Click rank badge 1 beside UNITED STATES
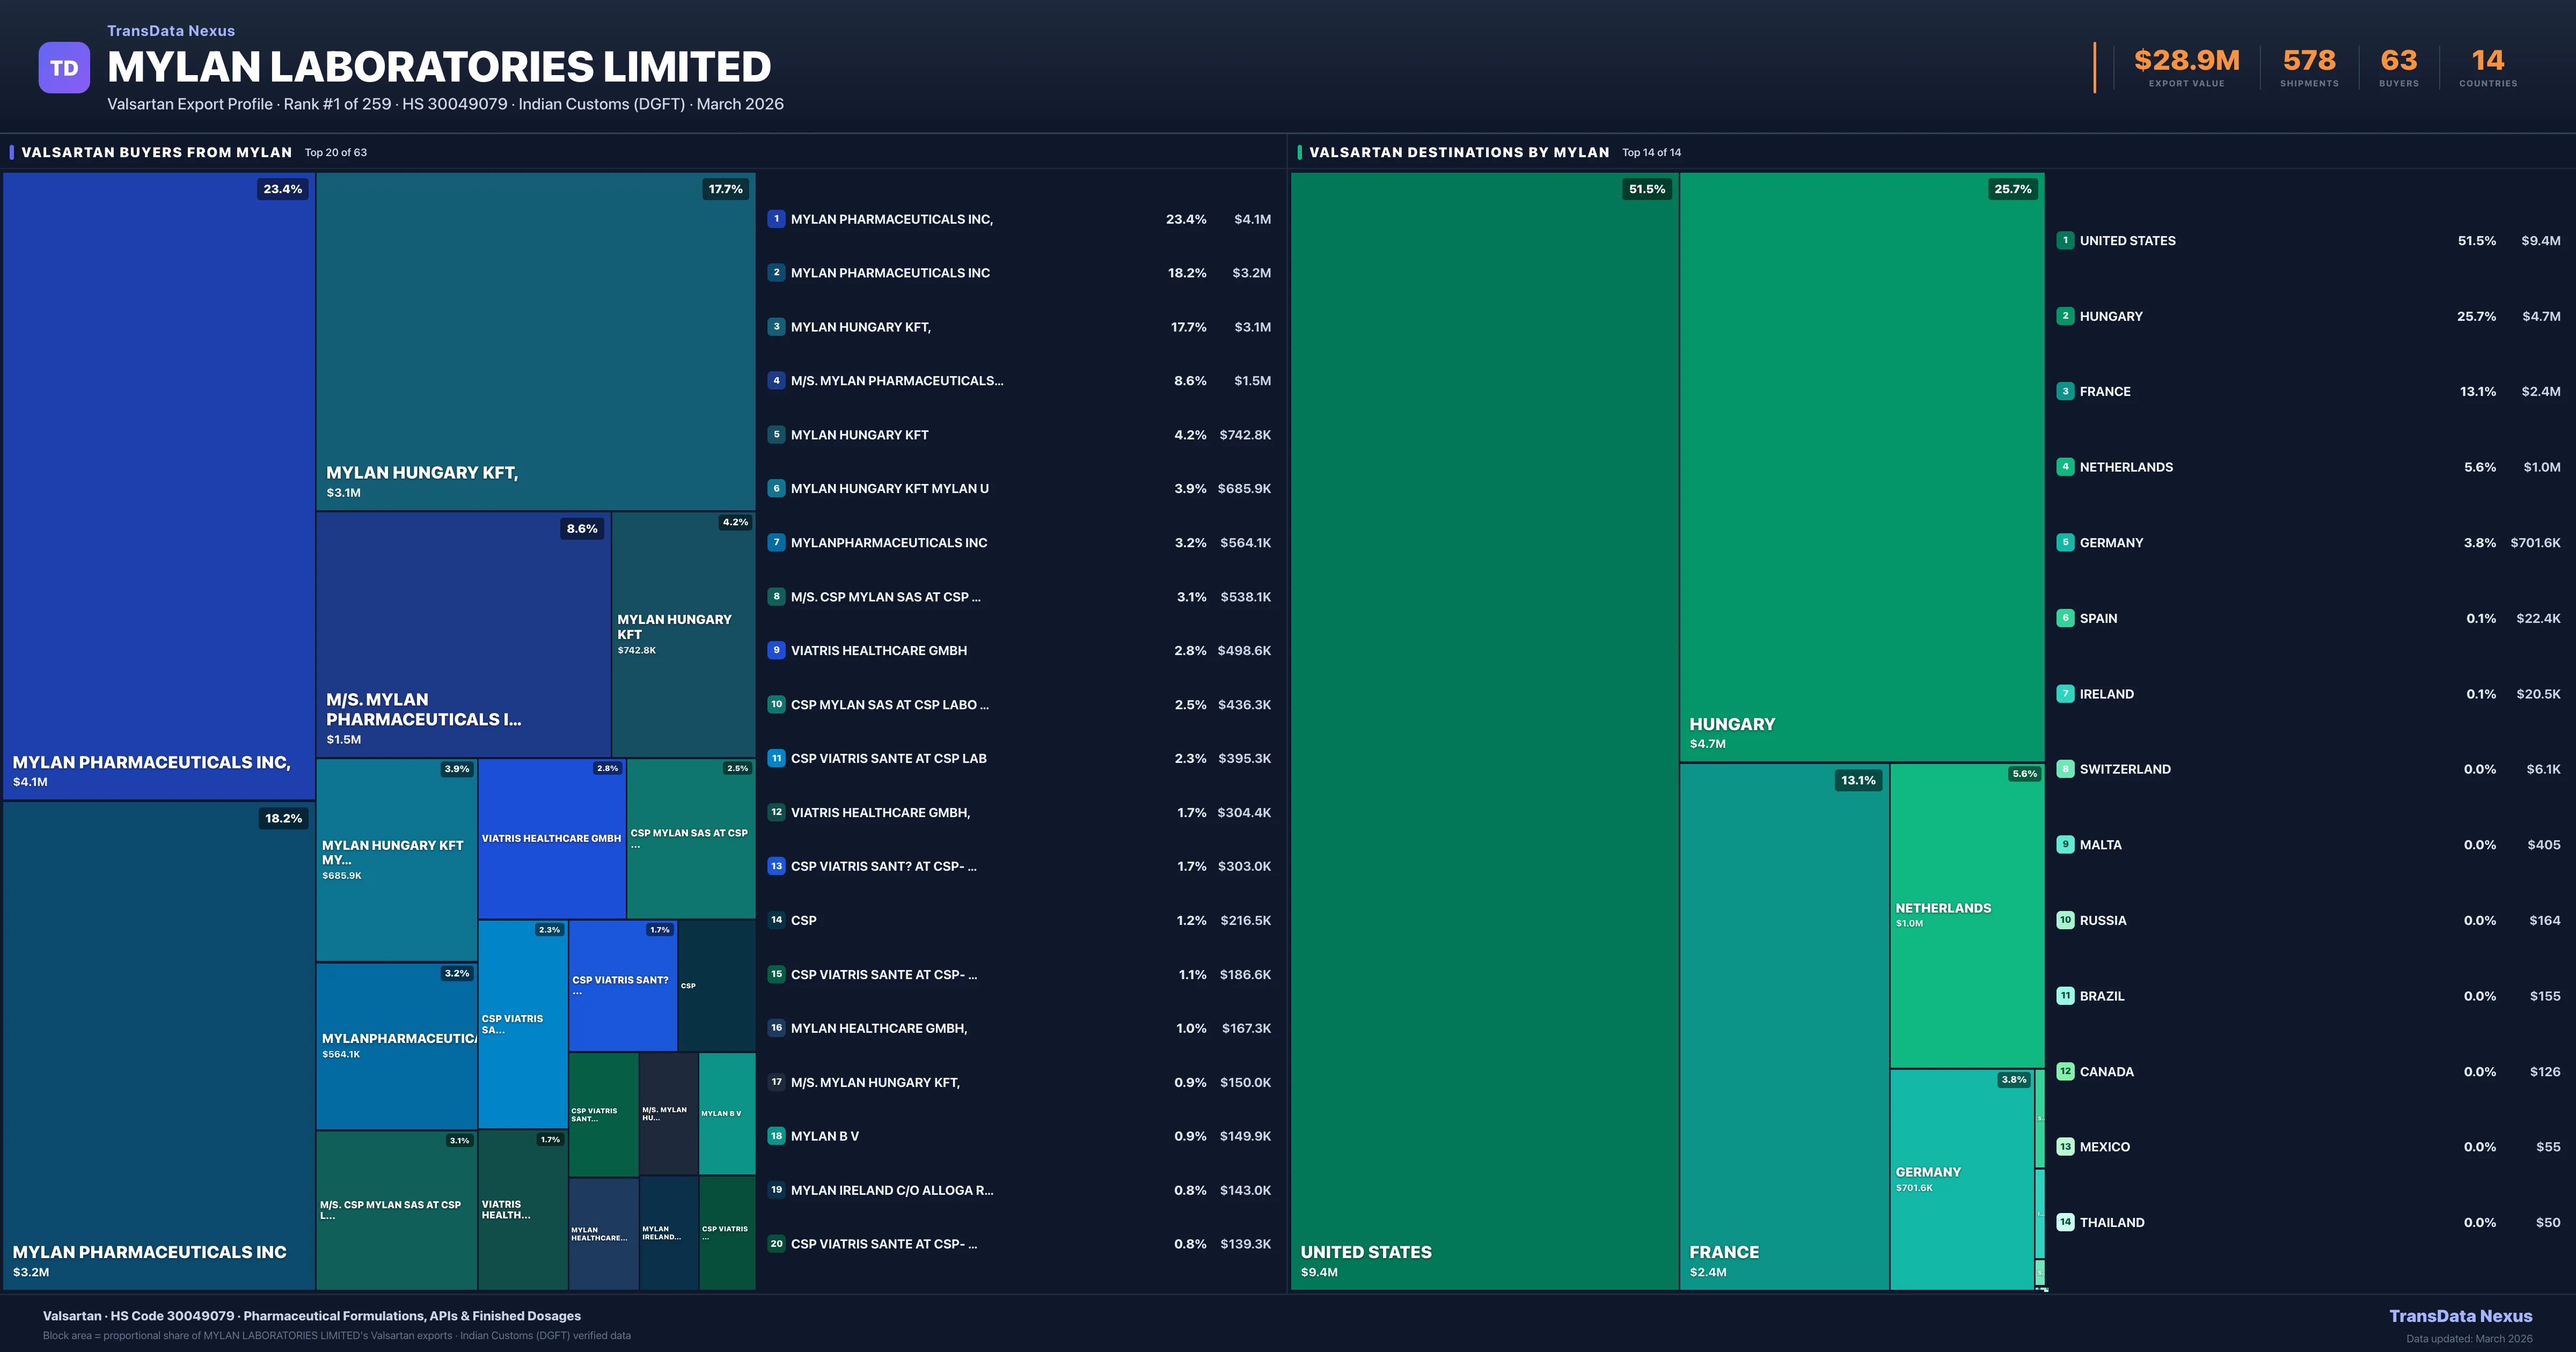Viewport: 2576px width, 1352px height. pyautogui.click(x=2065, y=240)
